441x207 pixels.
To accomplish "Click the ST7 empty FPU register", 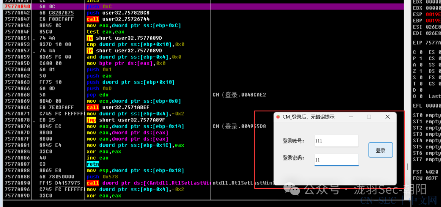I will [x=427, y=160].
